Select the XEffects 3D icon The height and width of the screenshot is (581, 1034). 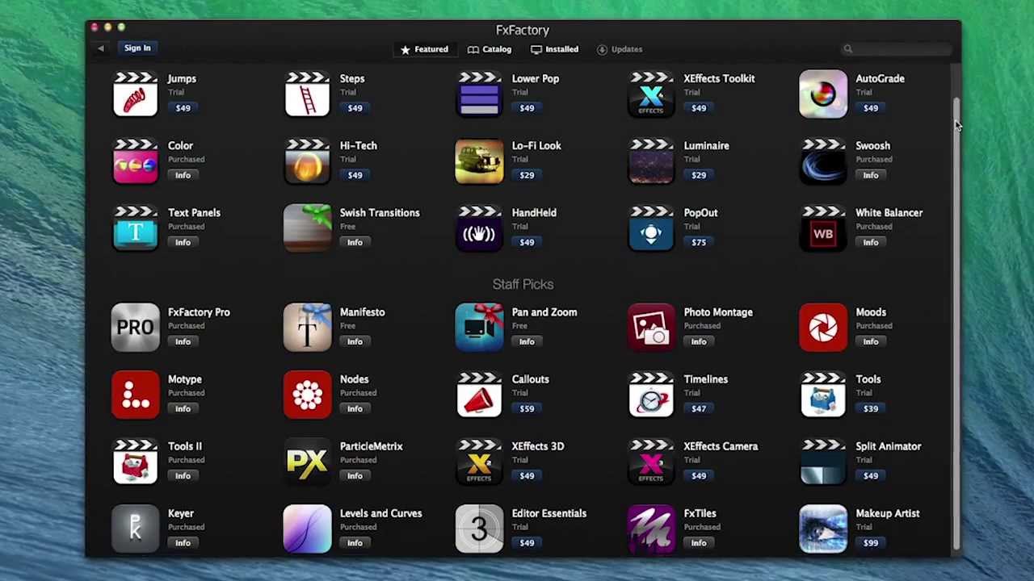tap(479, 462)
